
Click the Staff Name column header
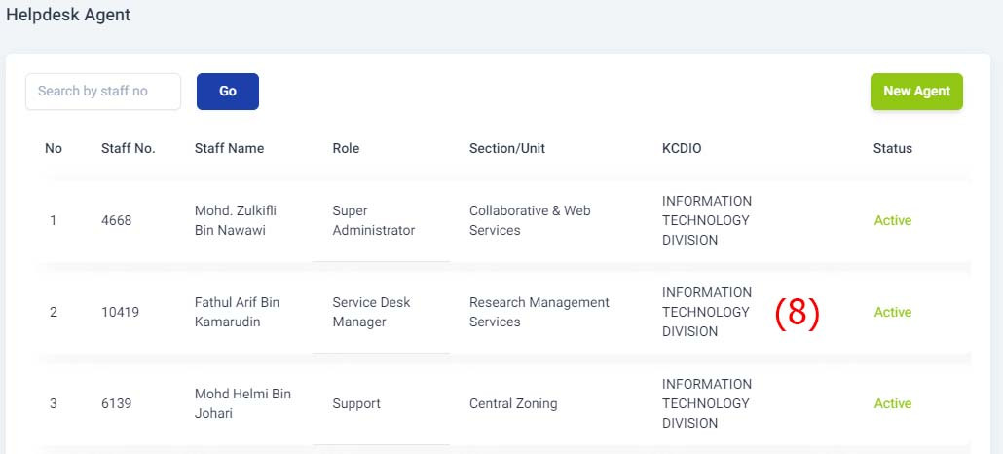pyautogui.click(x=229, y=148)
